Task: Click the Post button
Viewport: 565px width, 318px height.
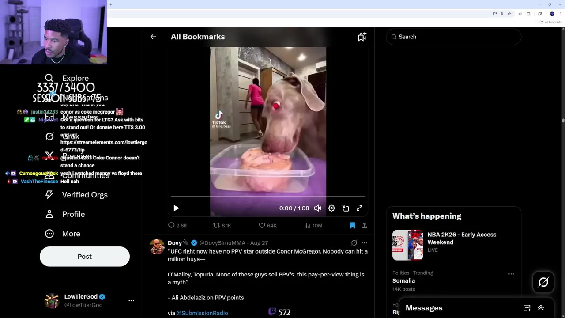Action: 85,257
